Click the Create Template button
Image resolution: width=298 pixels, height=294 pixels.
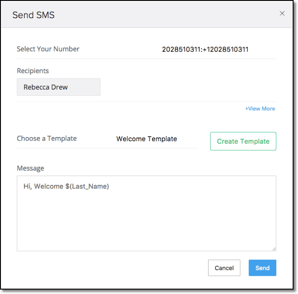point(243,141)
